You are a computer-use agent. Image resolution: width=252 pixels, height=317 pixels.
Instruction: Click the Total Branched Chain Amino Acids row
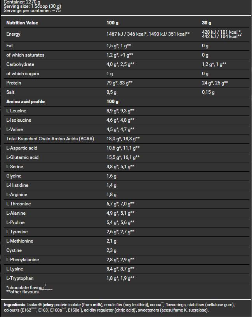[x=49, y=139]
